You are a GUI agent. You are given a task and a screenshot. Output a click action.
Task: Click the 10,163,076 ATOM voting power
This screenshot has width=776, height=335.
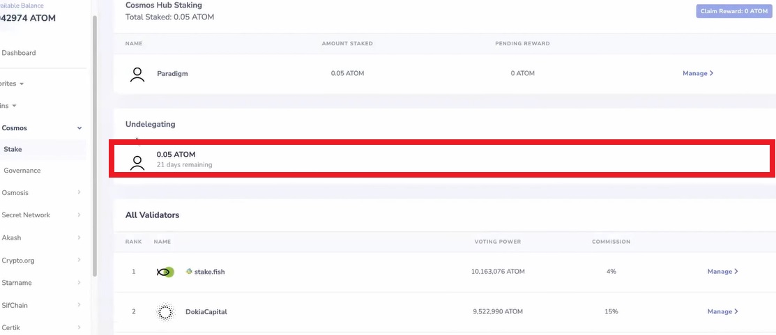[x=498, y=271]
